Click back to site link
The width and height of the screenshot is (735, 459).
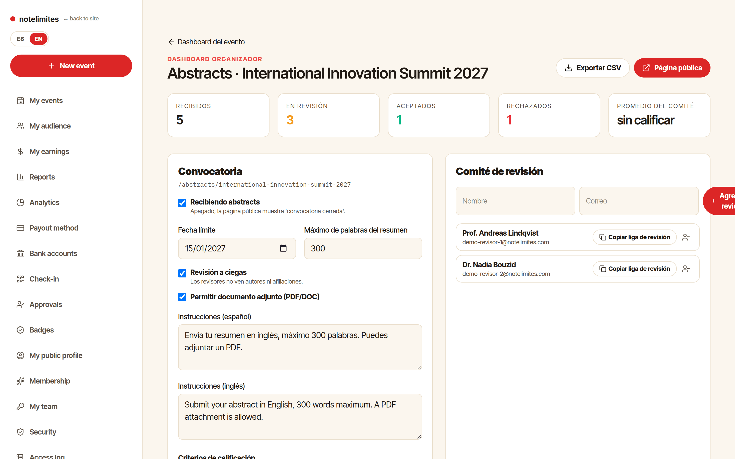tap(81, 19)
